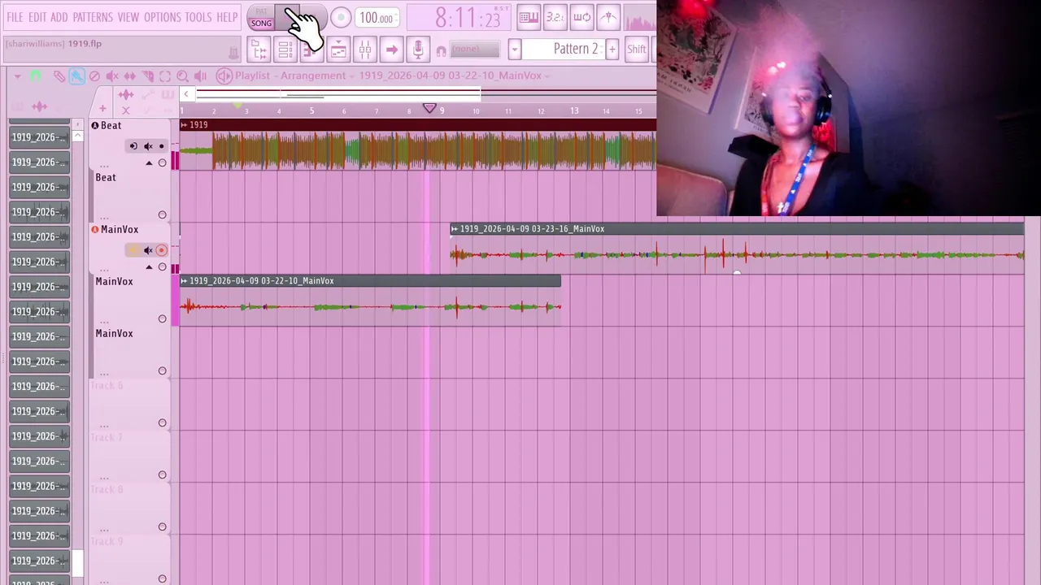Mute the Beat group speaker icon
The width and height of the screenshot is (1041, 585).
(x=148, y=146)
